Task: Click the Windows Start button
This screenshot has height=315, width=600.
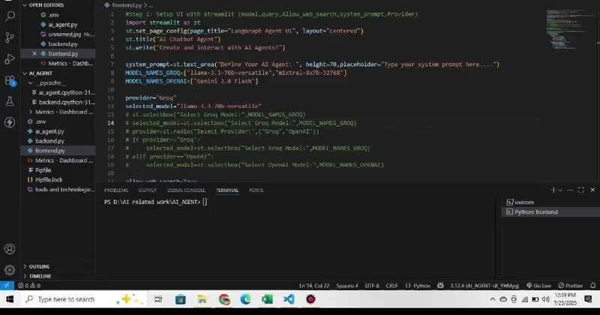Action: point(10,299)
